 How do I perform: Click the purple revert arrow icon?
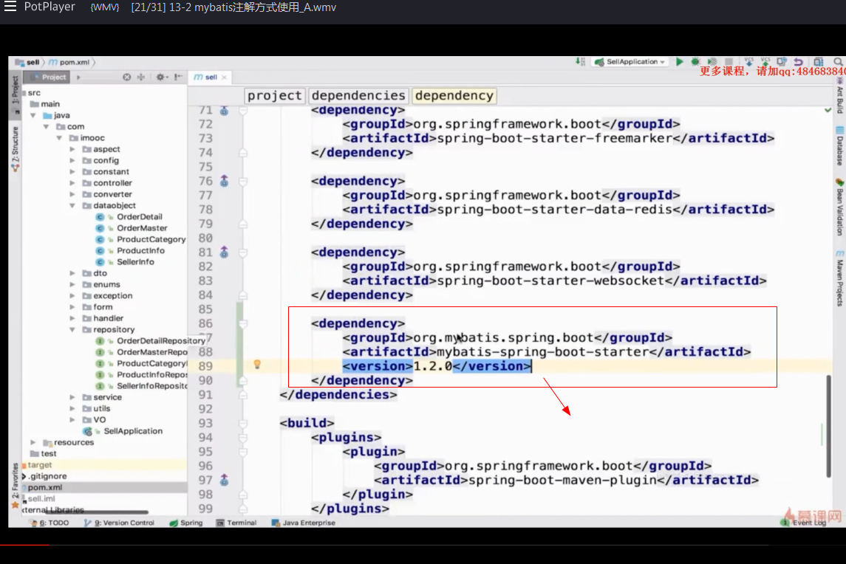point(799,61)
